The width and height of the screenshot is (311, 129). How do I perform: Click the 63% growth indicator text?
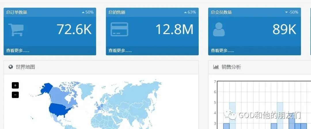(192, 12)
